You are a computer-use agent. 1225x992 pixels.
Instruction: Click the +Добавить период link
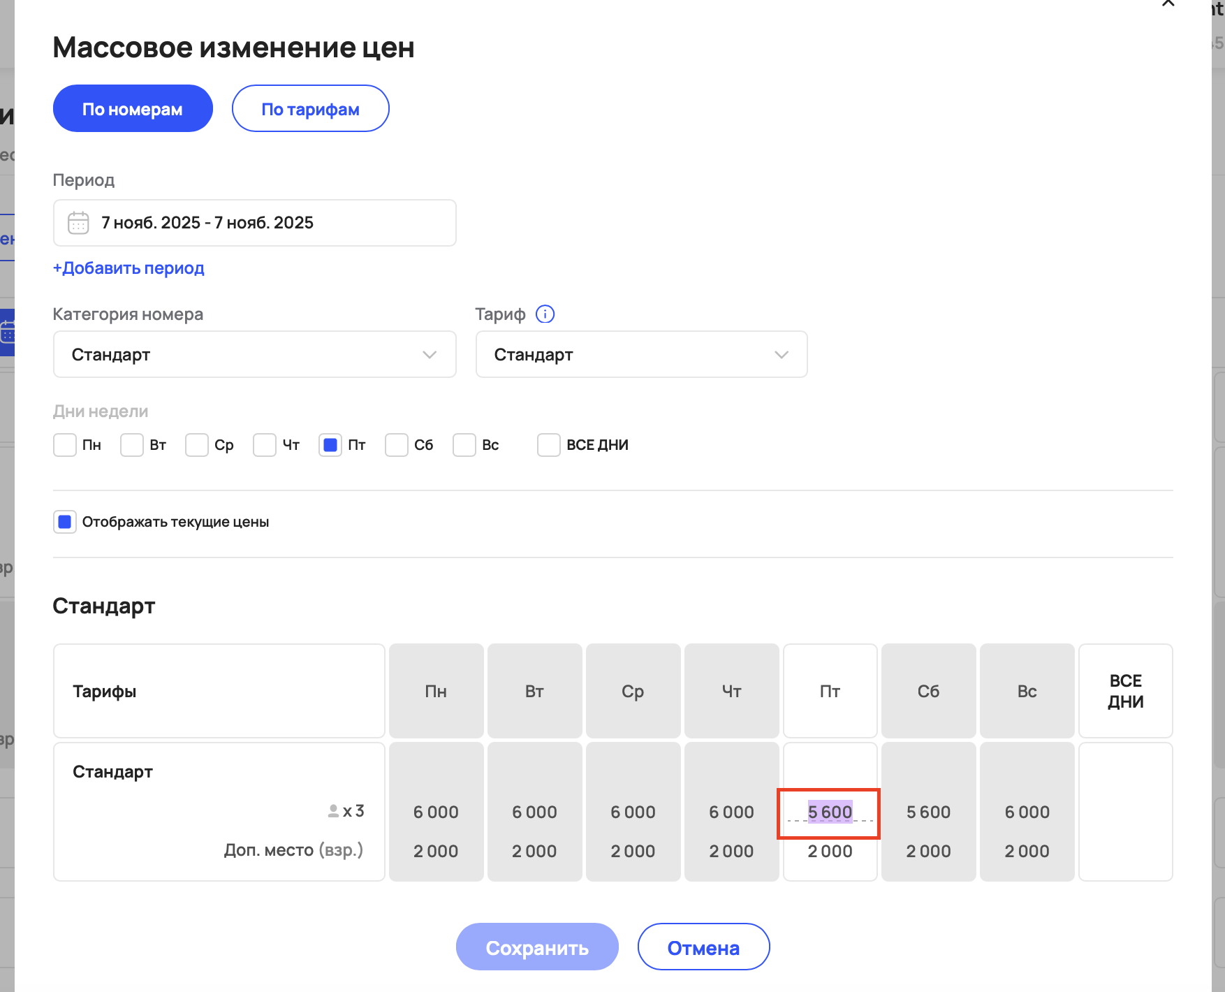coord(129,268)
